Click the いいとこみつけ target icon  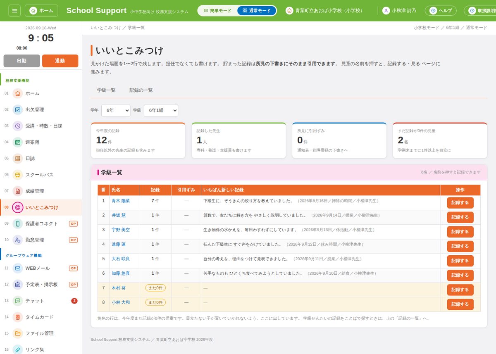18,207
